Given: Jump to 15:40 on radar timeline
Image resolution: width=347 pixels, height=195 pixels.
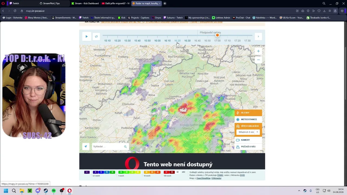Looking at the screenshot, I should 137,41.
